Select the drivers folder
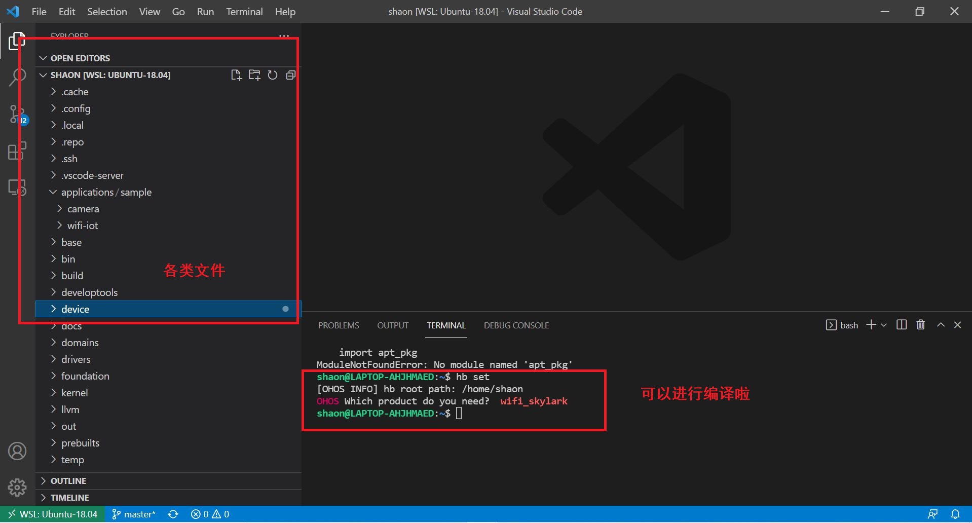This screenshot has width=972, height=523. click(x=168, y=359)
